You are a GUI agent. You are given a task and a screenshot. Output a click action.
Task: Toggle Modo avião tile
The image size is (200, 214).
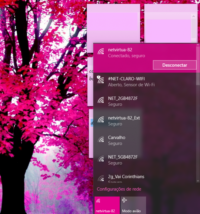coord(133,205)
